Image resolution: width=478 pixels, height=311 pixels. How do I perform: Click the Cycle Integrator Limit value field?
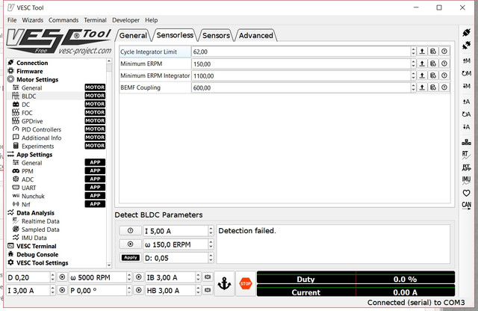tap(300, 52)
